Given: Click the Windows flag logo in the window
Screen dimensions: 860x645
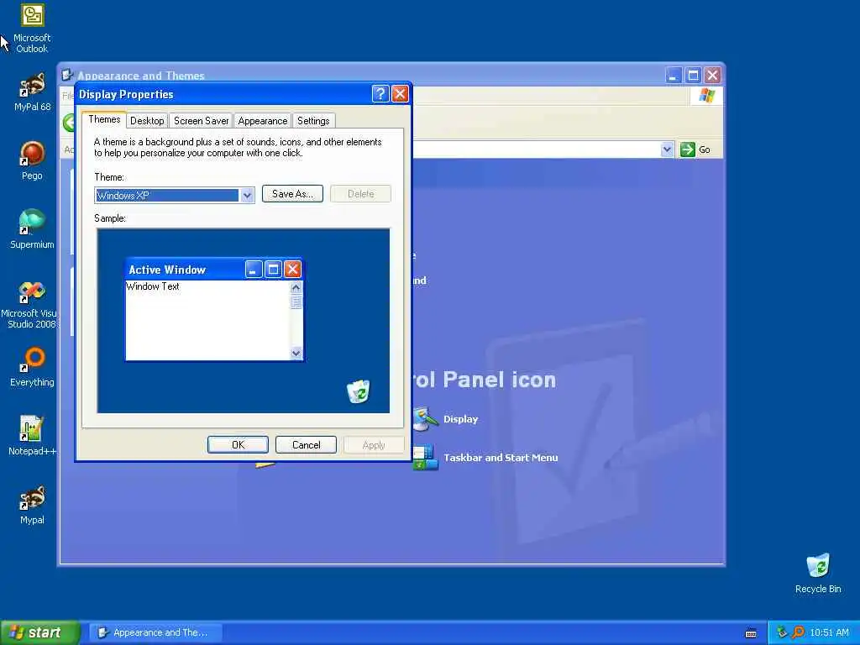Looking at the screenshot, I should click(x=706, y=96).
